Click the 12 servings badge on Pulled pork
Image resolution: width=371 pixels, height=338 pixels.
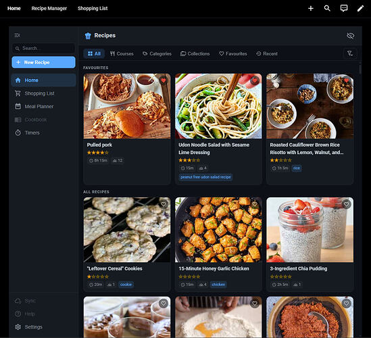[118, 160]
